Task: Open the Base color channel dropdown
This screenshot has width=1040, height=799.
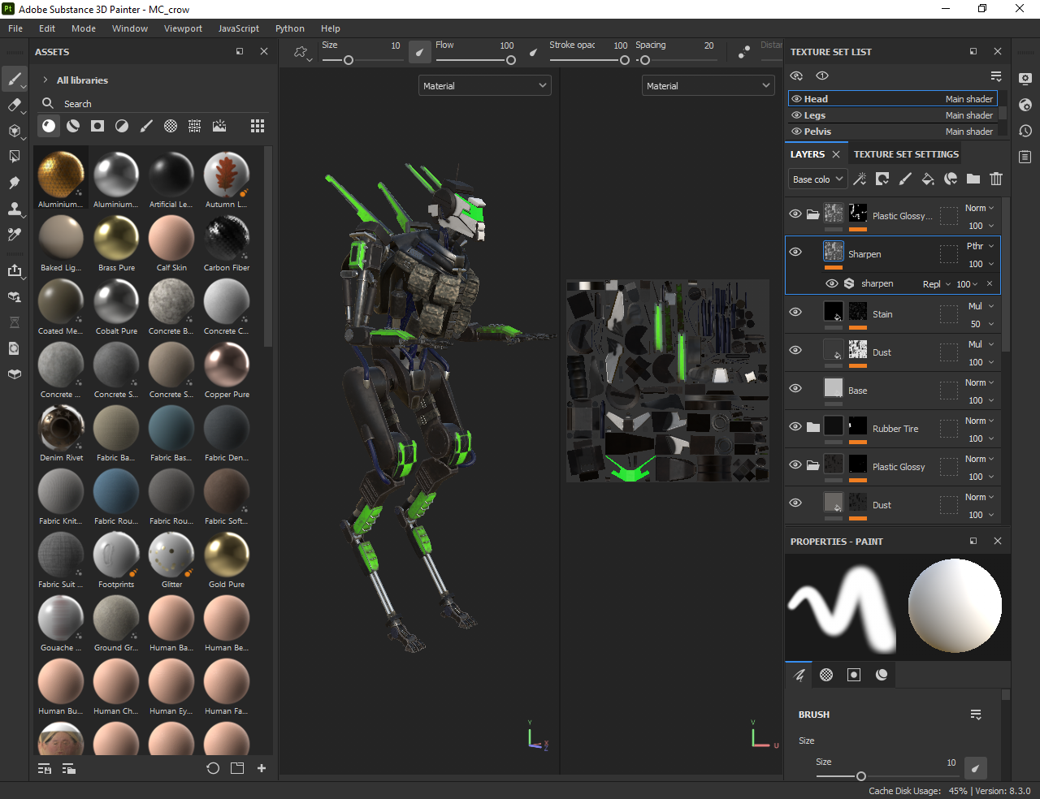Action: [x=818, y=179]
